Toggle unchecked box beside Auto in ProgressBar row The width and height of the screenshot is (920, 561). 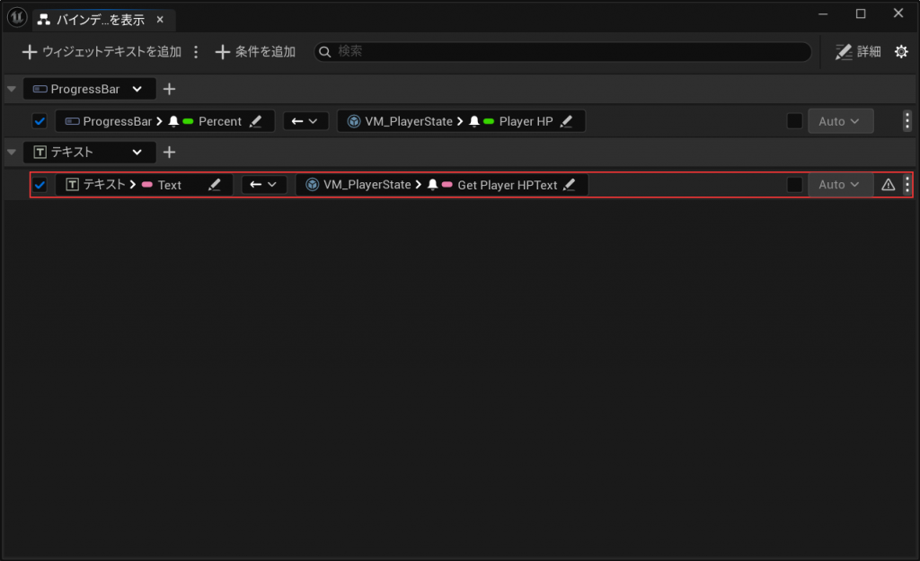(794, 121)
